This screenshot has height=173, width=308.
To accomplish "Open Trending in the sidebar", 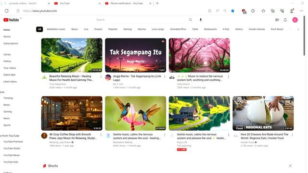I will coord(8,98).
